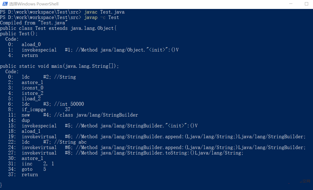Select the public class Test declaration line
The height and width of the screenshot is (190, 313).
[x=58, y=28]
